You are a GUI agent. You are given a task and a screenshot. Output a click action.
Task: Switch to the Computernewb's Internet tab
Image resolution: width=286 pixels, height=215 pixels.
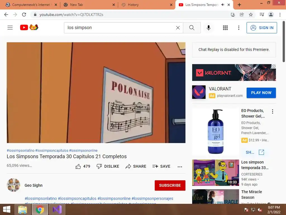tap(31, 5)
